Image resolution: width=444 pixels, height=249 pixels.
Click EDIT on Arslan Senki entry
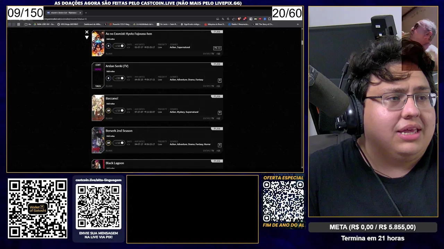point(98,65)
